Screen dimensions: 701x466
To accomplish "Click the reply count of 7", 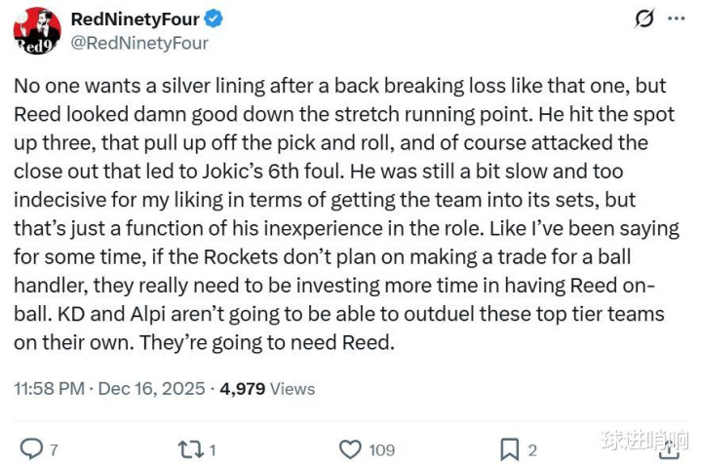I will [54, 449].
